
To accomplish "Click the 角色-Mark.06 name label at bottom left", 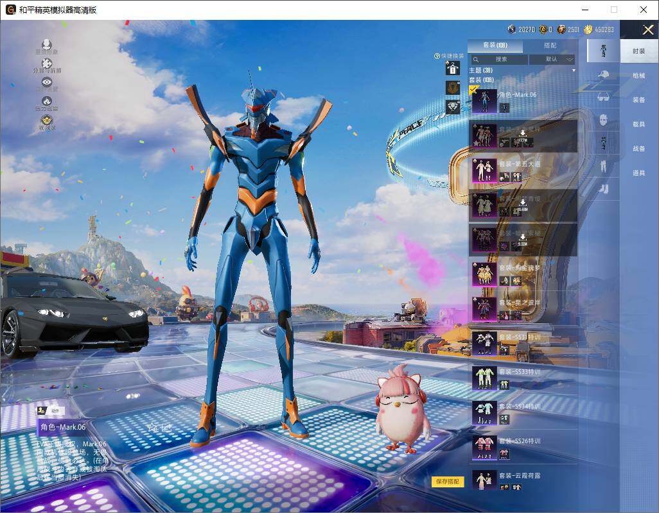I will (x=63, y=427).
